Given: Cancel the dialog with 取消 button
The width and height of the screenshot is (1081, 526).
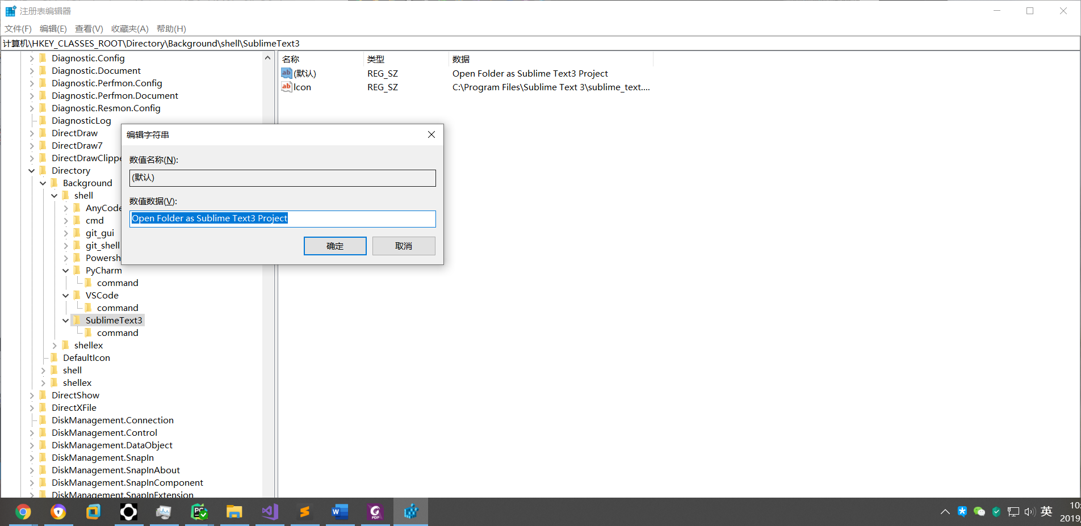Looking at the screenshot, I should pos(404,246).
